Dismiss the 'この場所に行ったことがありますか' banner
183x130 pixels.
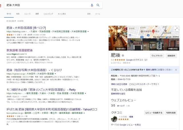tap(176, 70)
